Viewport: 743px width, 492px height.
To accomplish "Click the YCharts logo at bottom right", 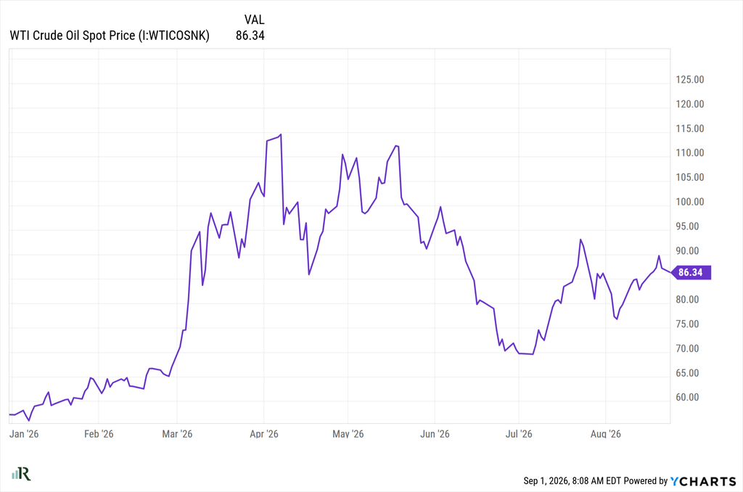I will [703, 481].
